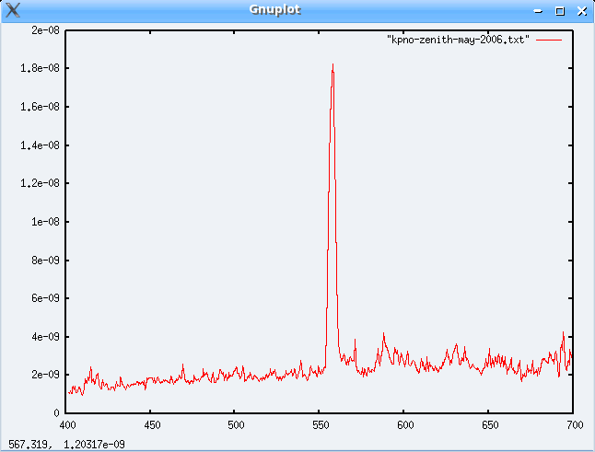This screenshot has width=595, height=452.
Task: Click the 1.8e-08 label on the y-axis
Action: [41, 68]
